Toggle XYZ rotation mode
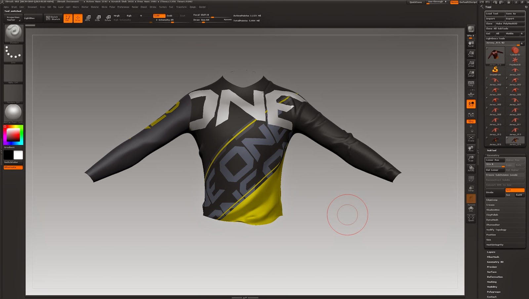529x299 pixels. [x=471, y=121]
